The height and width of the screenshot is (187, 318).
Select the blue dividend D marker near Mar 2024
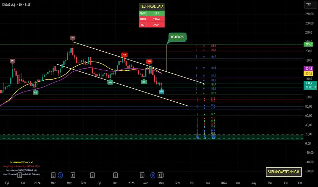[60, 175]
